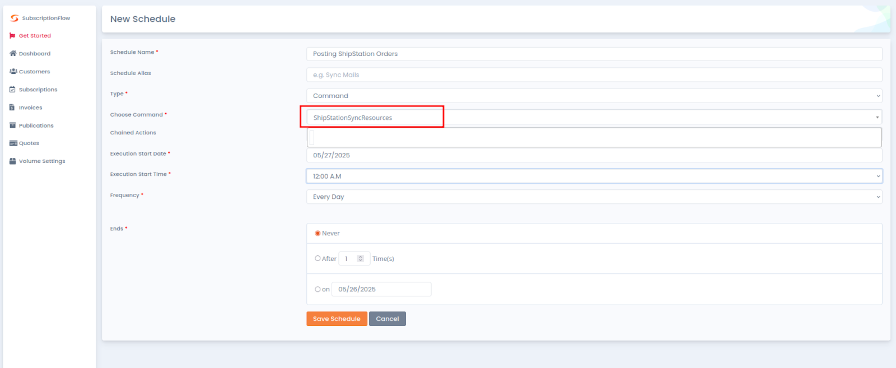Click the Quotes card icon
Viewport: 896px width, 368px height.
pos(13,143)
